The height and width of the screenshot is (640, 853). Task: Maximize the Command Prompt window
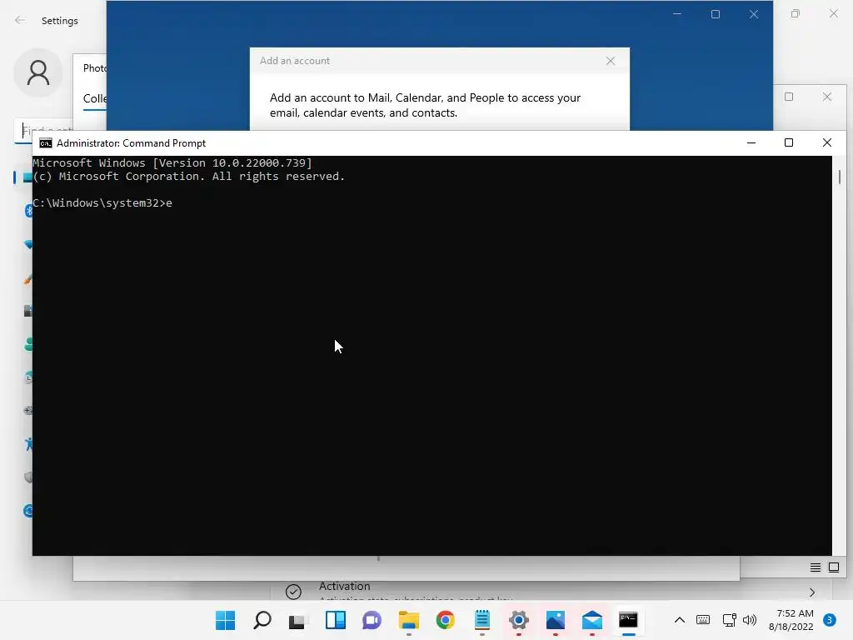[789, 142]
